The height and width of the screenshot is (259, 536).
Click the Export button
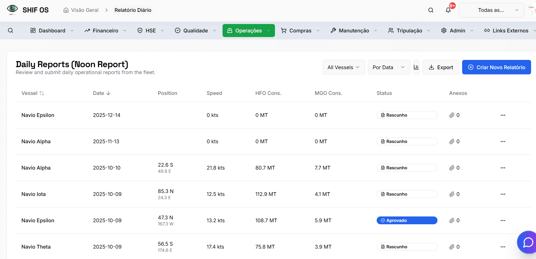440,67
